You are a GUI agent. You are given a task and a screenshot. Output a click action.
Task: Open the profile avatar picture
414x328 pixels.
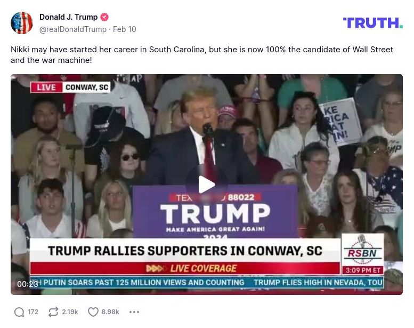click(22, 23)
